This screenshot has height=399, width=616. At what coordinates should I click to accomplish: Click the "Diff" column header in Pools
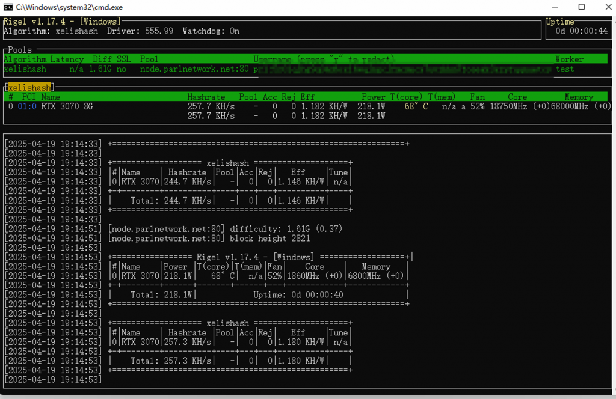(x=102, y=59)
